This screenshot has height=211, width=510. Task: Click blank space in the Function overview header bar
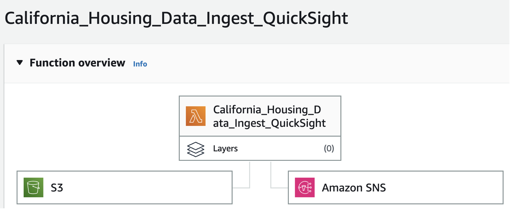[301, 63]
